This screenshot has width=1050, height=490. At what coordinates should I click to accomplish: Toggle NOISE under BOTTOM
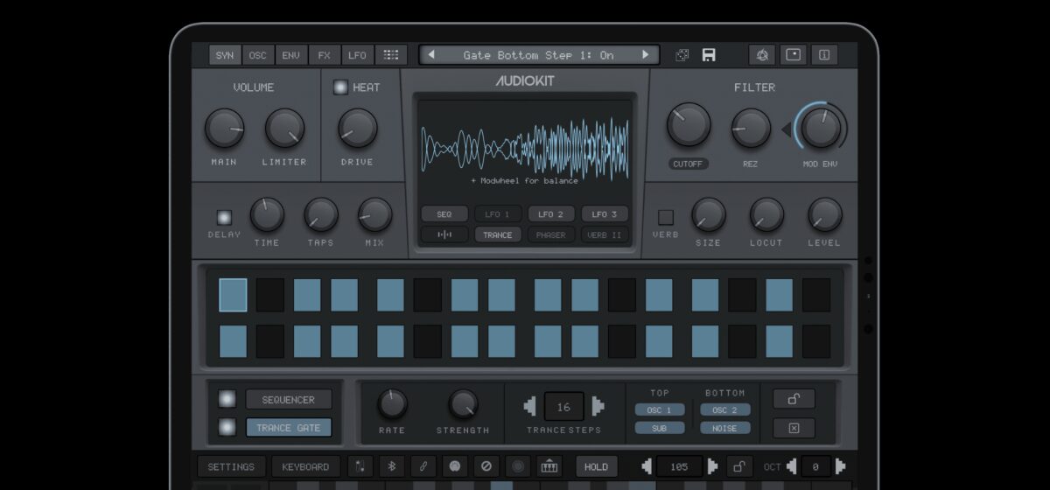pyautogui.click(x=724, y=428)
